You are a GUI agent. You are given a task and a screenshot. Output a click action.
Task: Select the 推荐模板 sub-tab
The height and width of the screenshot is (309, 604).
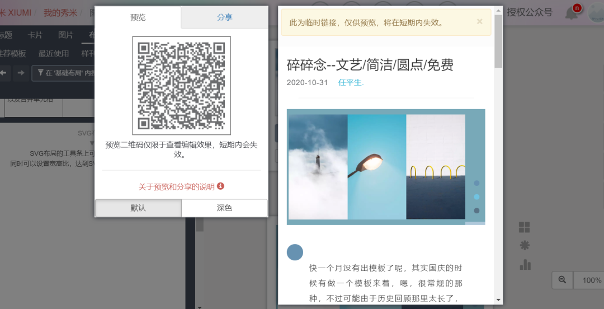click(x=13, y=54)
